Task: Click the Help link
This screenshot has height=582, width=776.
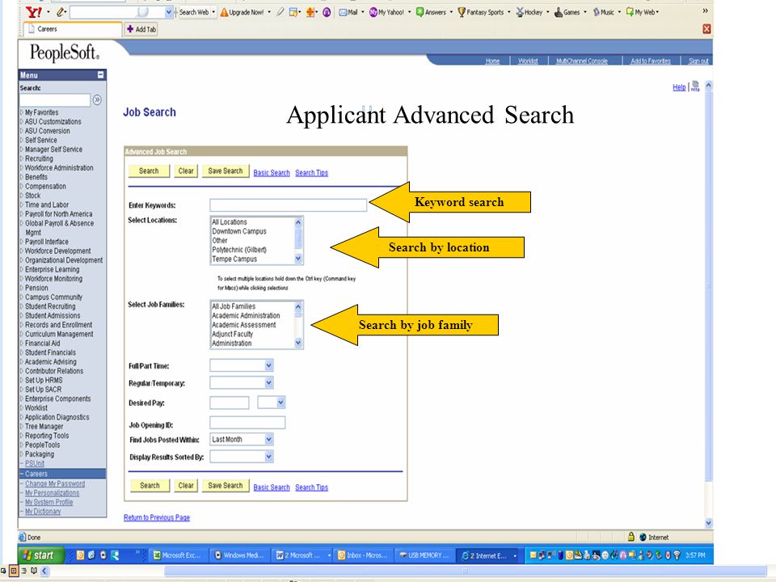Action: coord(679,87)
